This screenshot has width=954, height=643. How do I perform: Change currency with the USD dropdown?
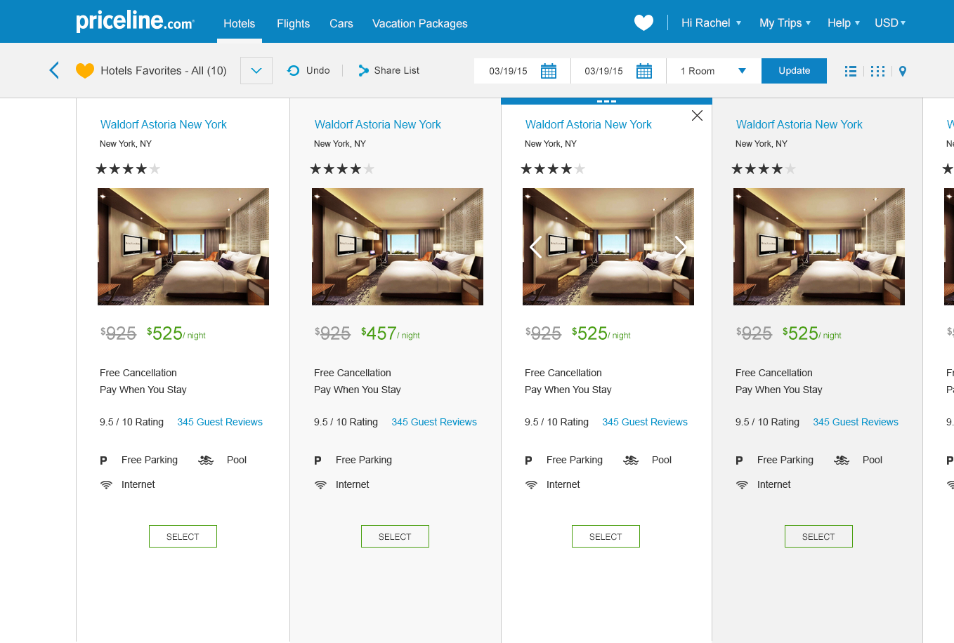click(x=890, y=23)
